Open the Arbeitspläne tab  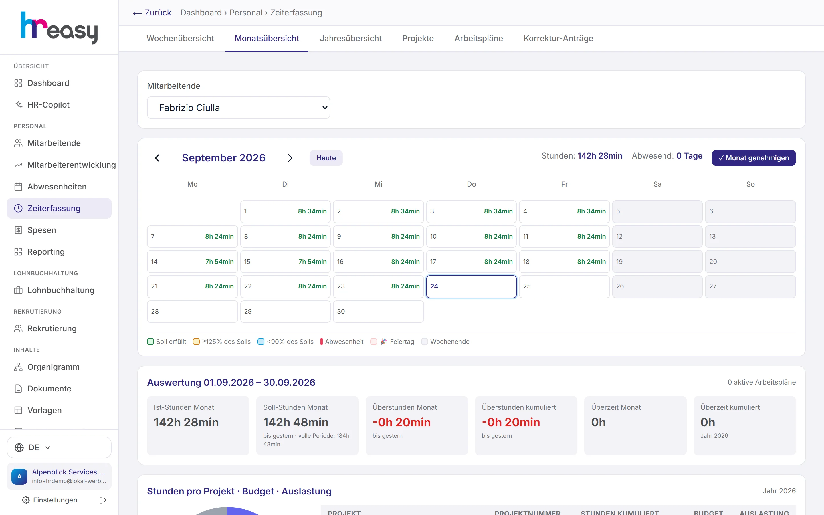(479, 39)
